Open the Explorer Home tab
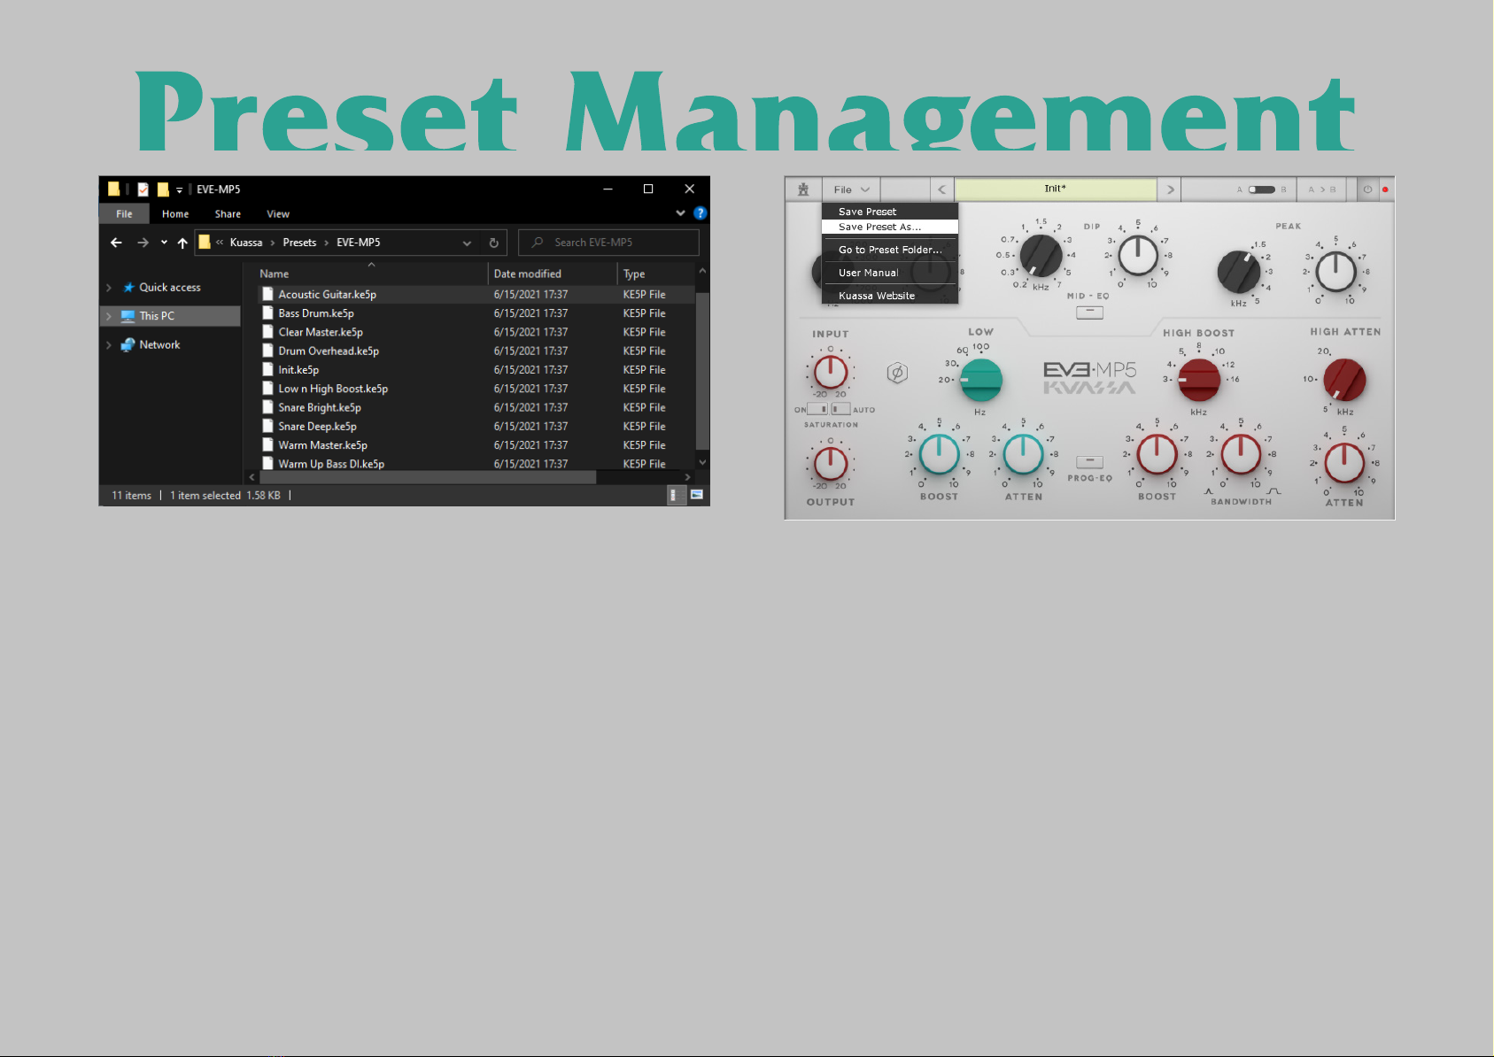The width and height of the screenshot is (1494, 1057). (x=175, y=213)
